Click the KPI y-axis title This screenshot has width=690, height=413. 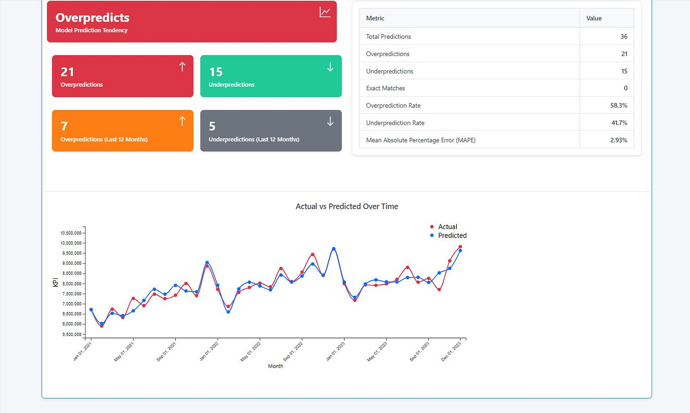(x=55, y=282)
